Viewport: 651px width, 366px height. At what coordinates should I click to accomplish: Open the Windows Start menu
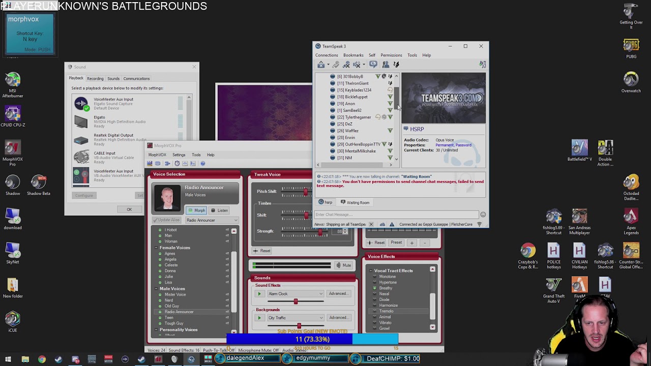click(x=8, y=359)
